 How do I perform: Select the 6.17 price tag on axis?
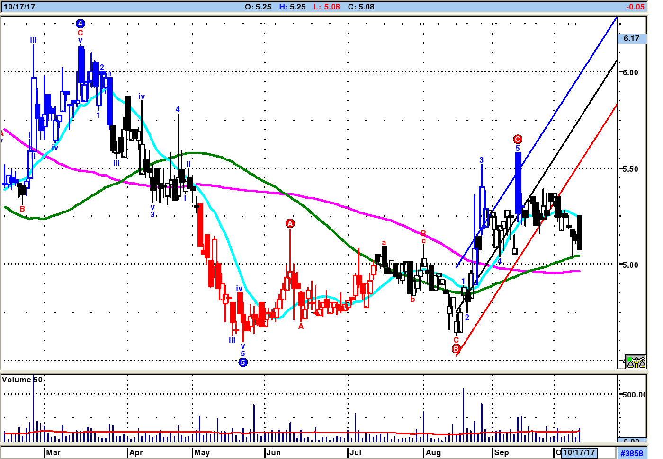(632, 39)
